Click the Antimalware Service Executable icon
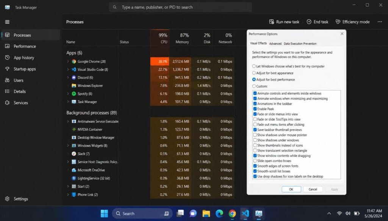Image resolution: width=388 pixels, height=221 pixels. tap(74, 121)
